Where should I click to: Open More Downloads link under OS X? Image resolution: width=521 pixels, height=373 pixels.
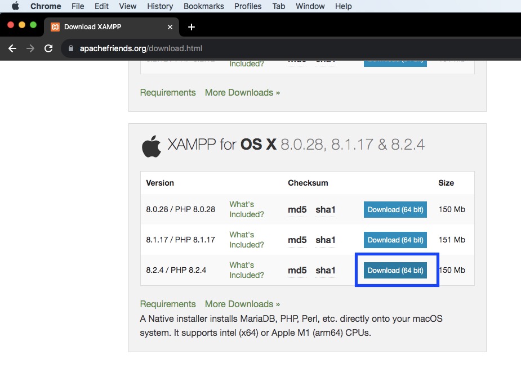(242, 304)
